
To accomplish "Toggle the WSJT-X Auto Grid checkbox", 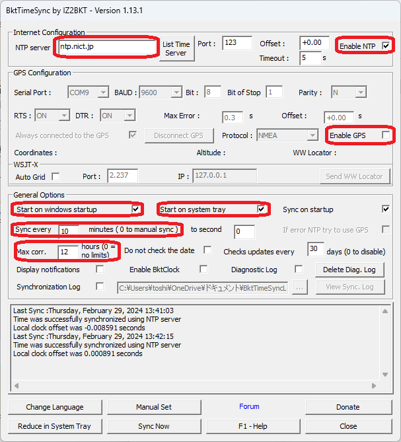I will click(55, 177).
